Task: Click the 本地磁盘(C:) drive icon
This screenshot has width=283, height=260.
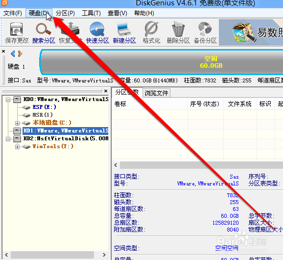Action: coord(26,123)
